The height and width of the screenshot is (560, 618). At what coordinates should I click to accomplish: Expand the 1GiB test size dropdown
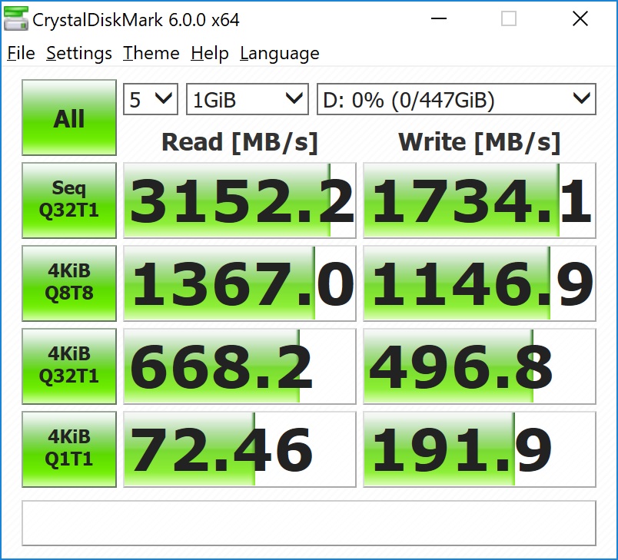pos(247,99)
